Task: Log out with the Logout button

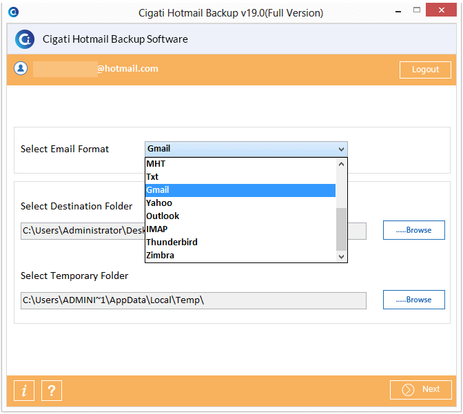Action: tap(425, 70)
